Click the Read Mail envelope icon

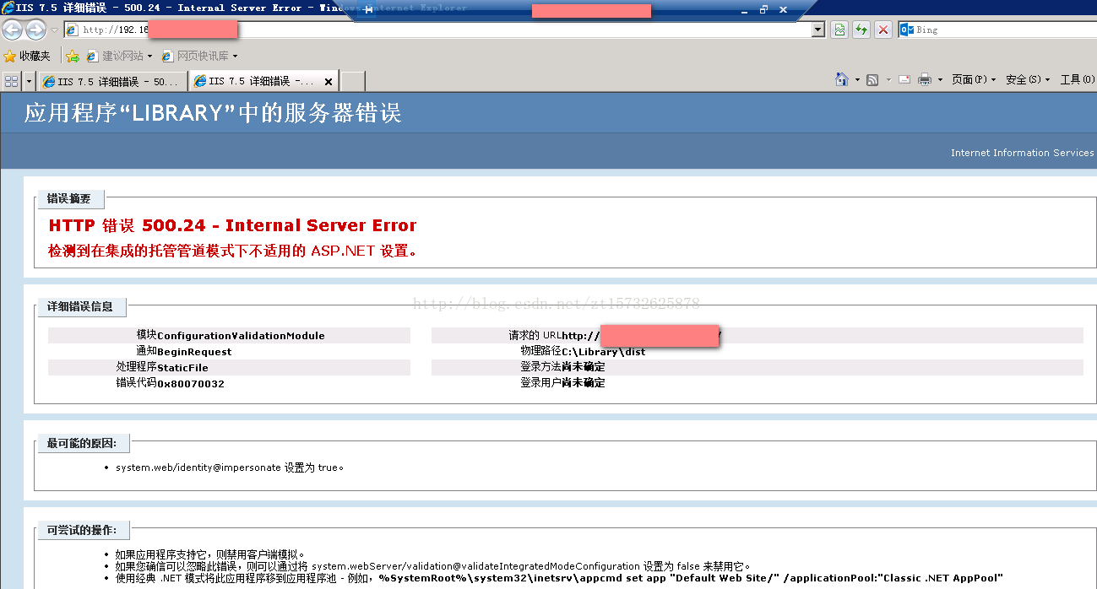pyautogui.click(x=904, y=80)
